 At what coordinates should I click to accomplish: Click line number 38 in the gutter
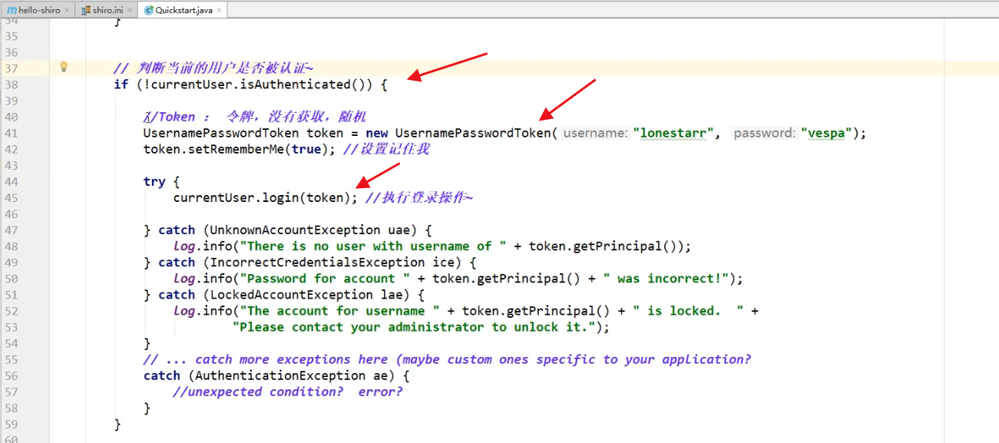tap(11, 84)
